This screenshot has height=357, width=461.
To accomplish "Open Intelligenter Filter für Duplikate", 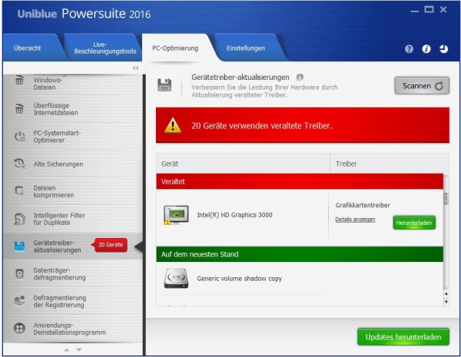I will tap(73, 219).
